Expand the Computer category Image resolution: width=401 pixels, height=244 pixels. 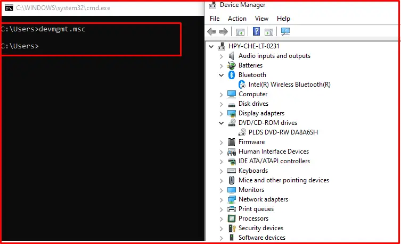click(x=221, y=95)
